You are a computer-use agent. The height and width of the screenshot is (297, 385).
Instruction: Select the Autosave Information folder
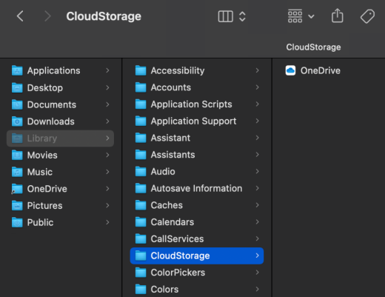click(x=197, y=188)
